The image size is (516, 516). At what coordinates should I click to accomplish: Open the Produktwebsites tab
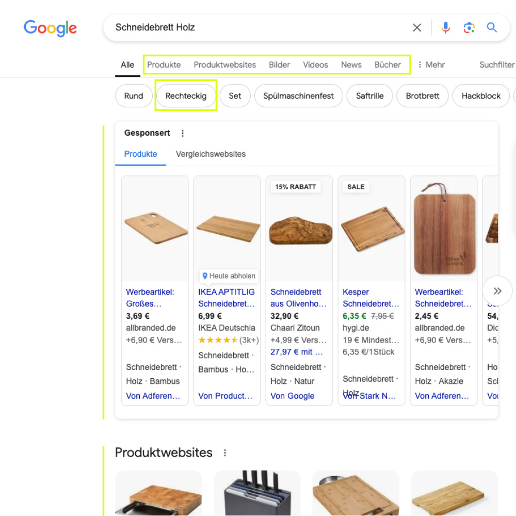(225, 65)
